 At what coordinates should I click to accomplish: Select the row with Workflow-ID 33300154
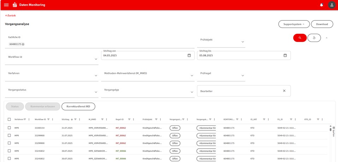[x=9, y=128]
